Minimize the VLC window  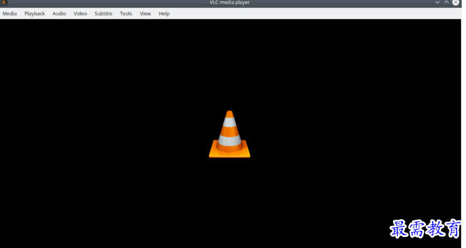(437, 2)
